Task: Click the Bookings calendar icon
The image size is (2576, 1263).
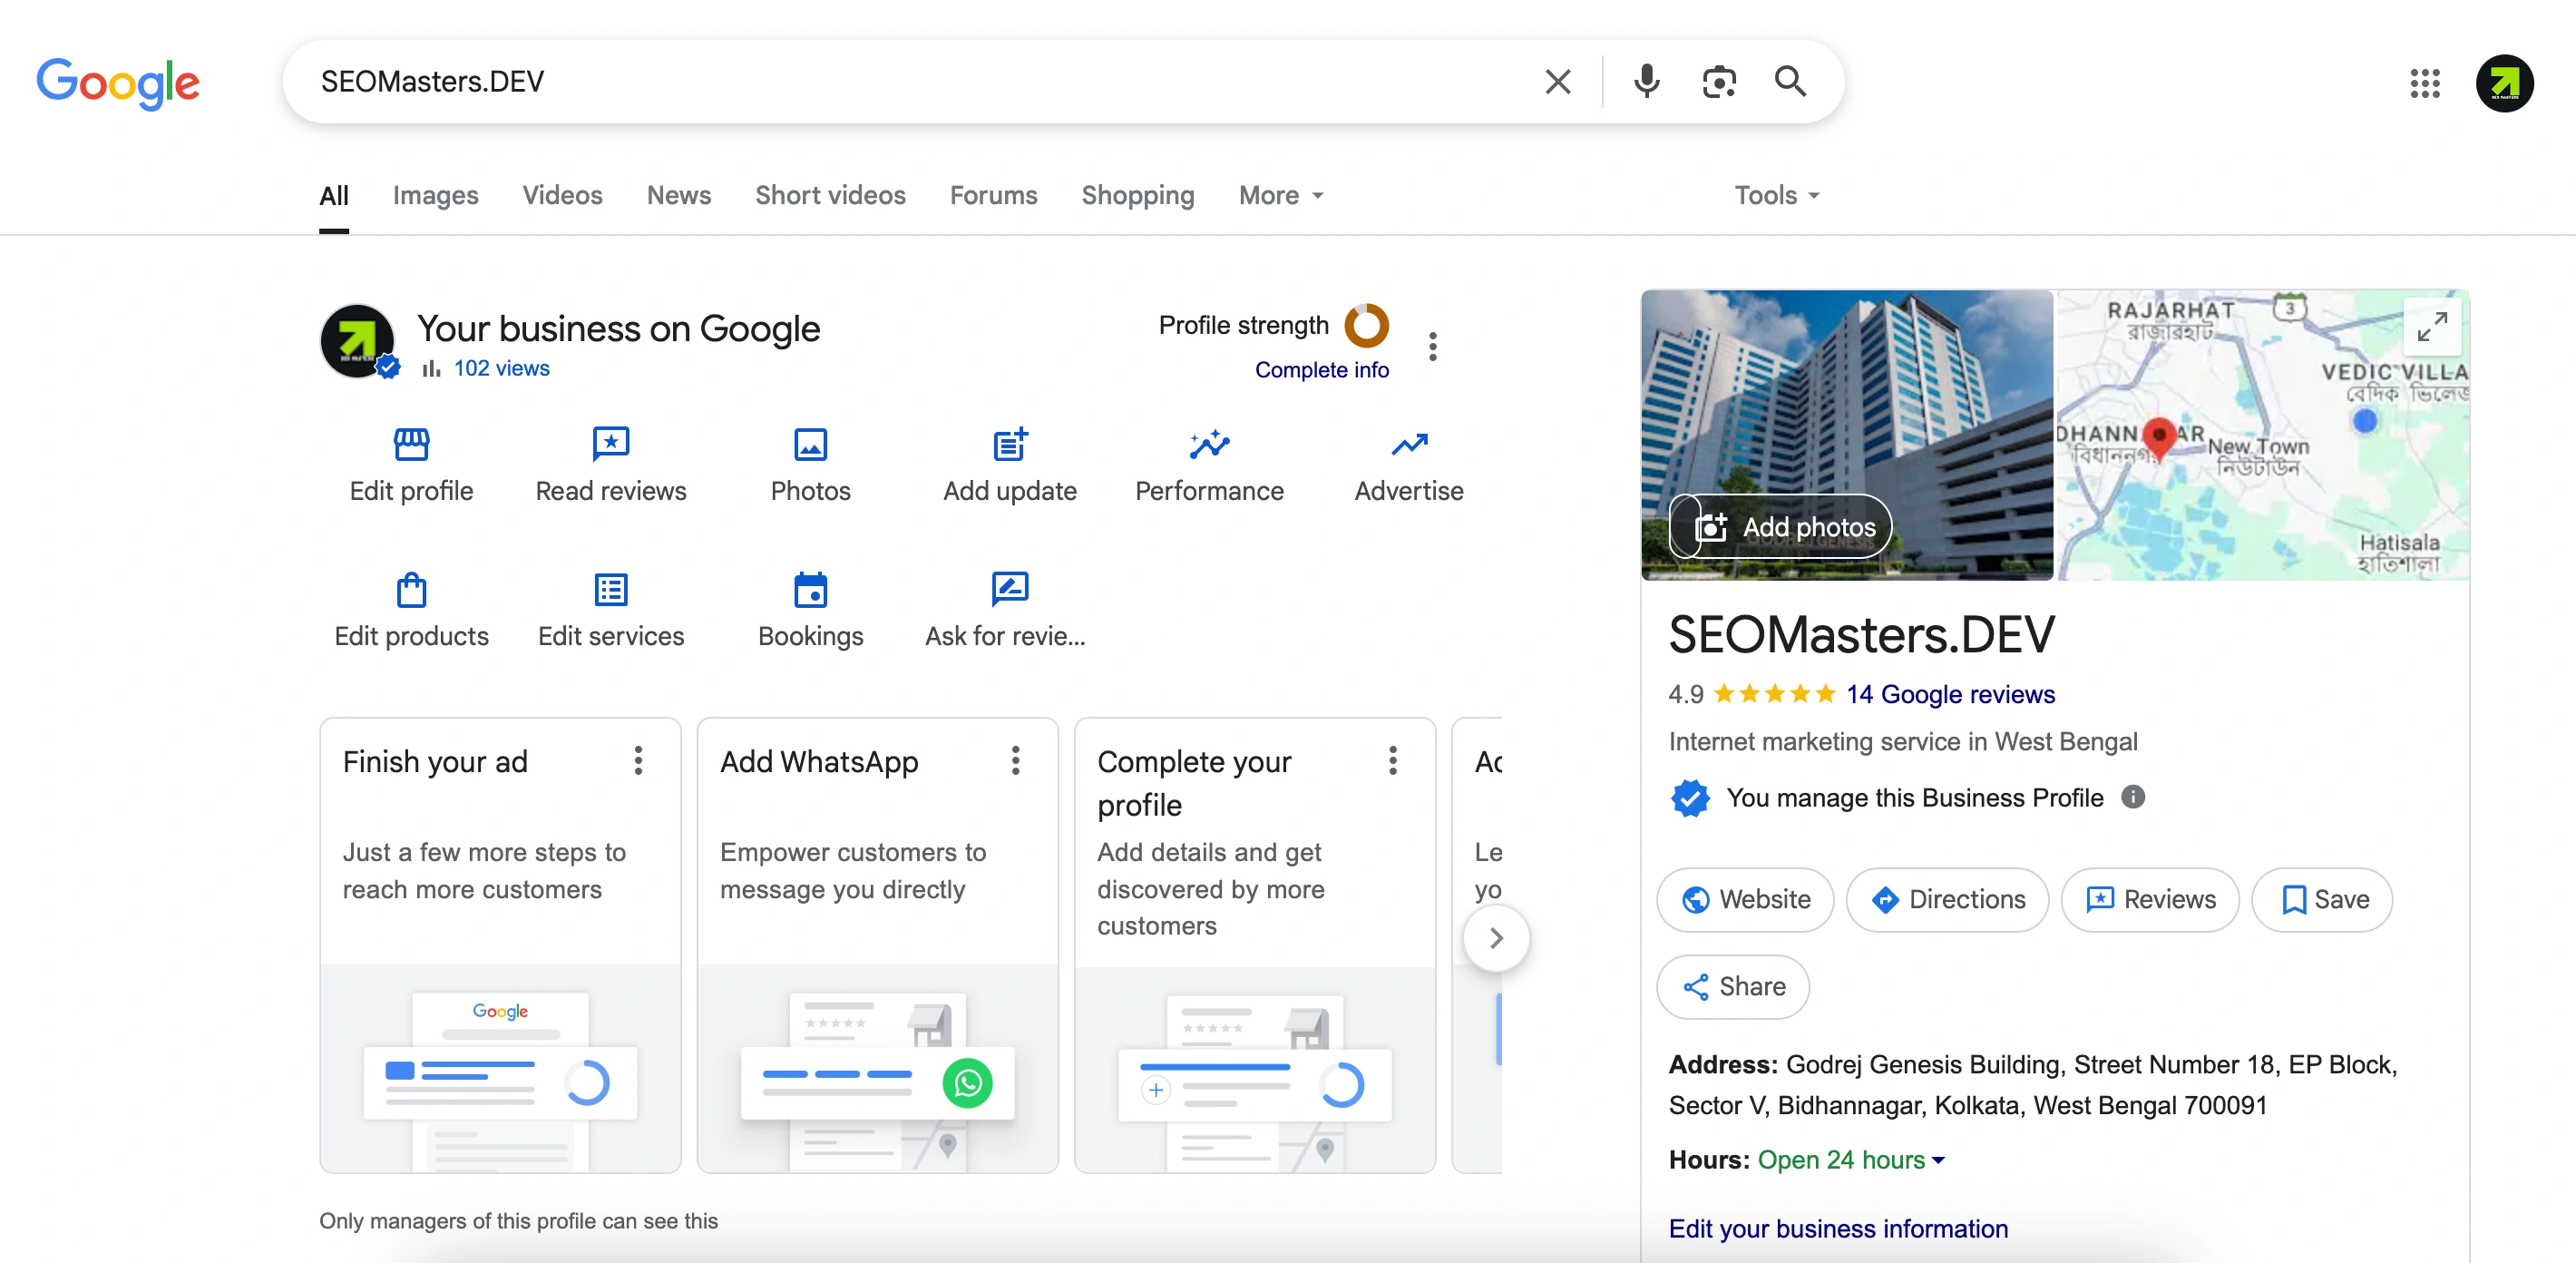Action: pyautogui.click(x=810, y=590)
